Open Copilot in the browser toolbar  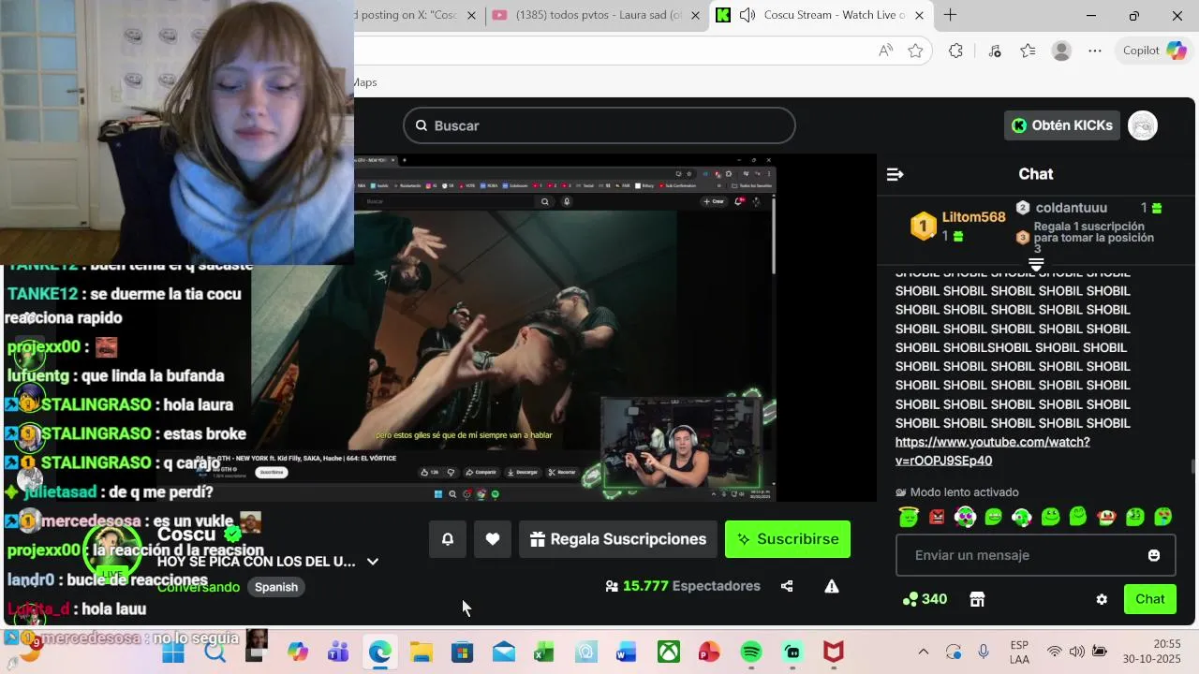[1155, 51]
